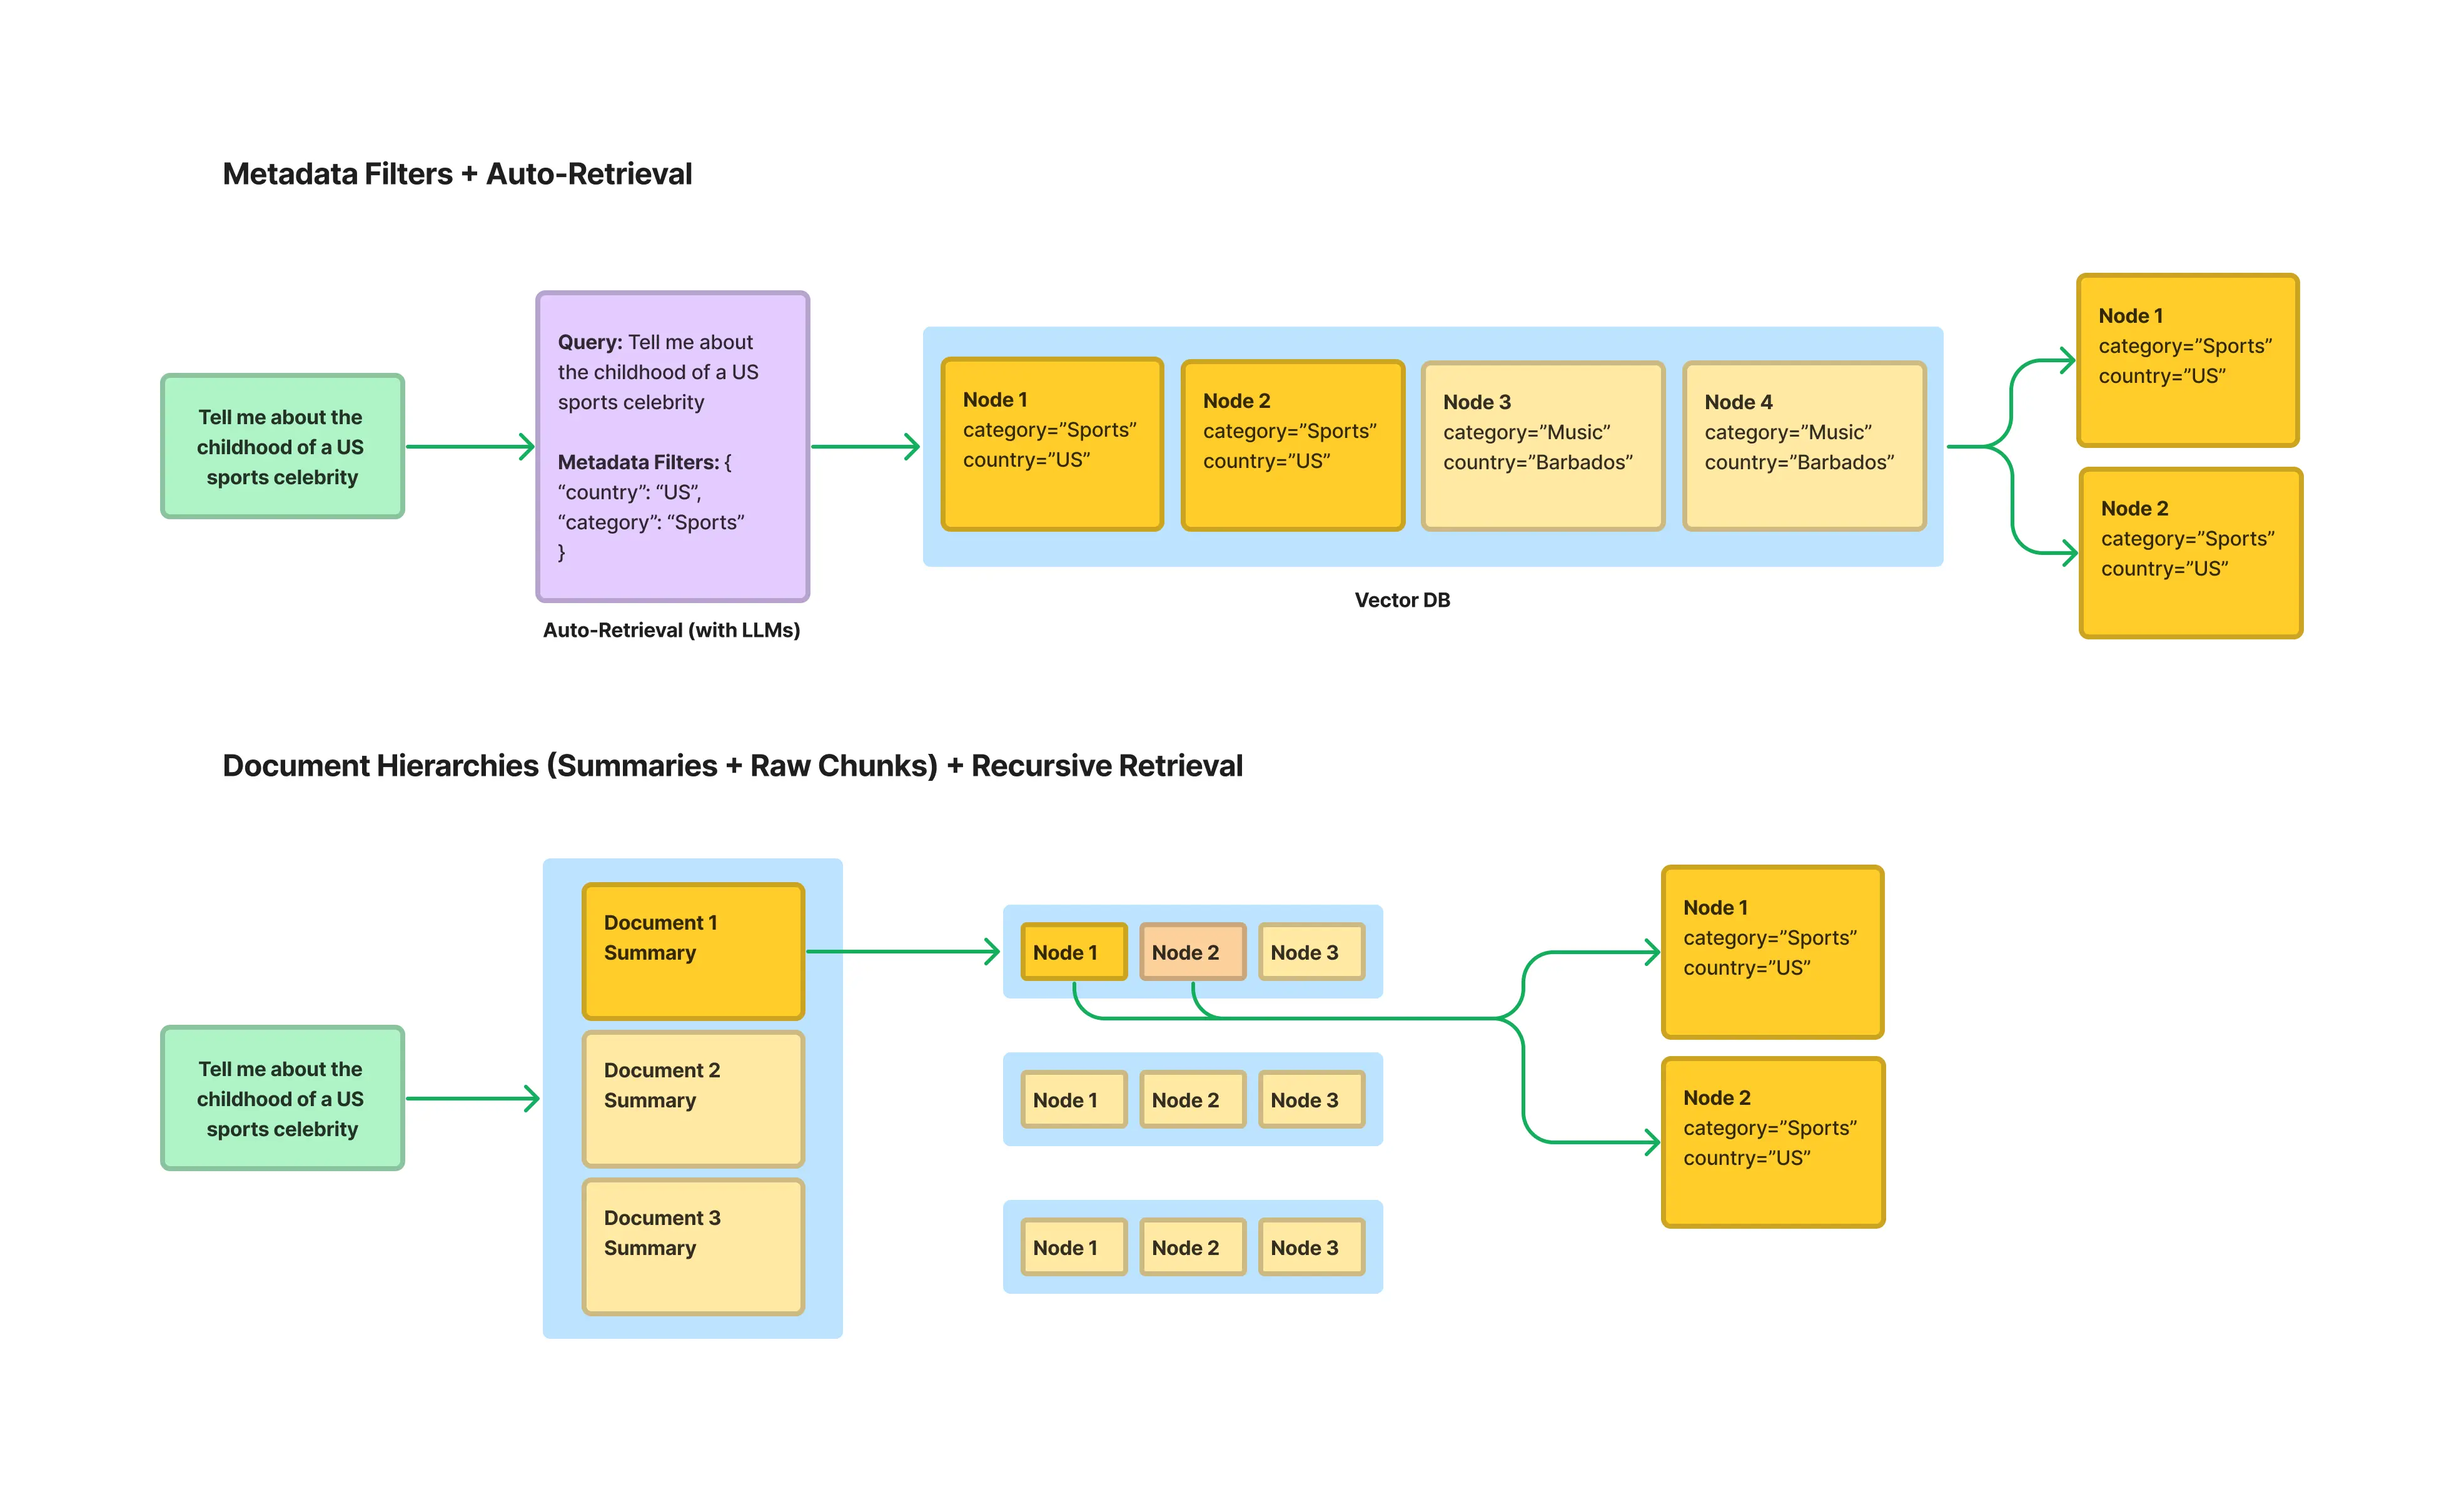
Task: Select Node 3 in the middle node row
Action: [1311, 1100]
